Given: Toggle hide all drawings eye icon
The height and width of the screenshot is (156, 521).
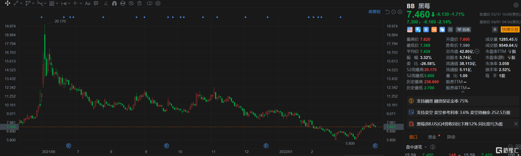Looking at the screenshot, I should click(131, 3).
